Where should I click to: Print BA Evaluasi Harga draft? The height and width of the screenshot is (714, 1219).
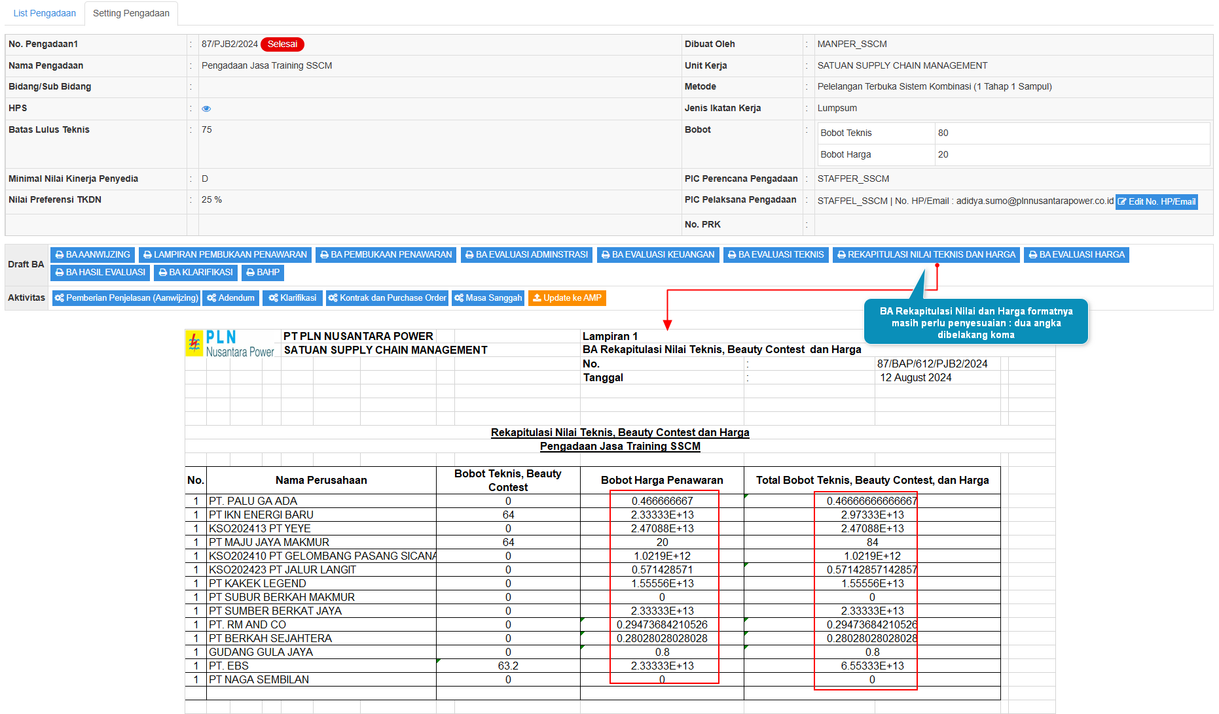pyautogui.click(x=1076, y=255)
